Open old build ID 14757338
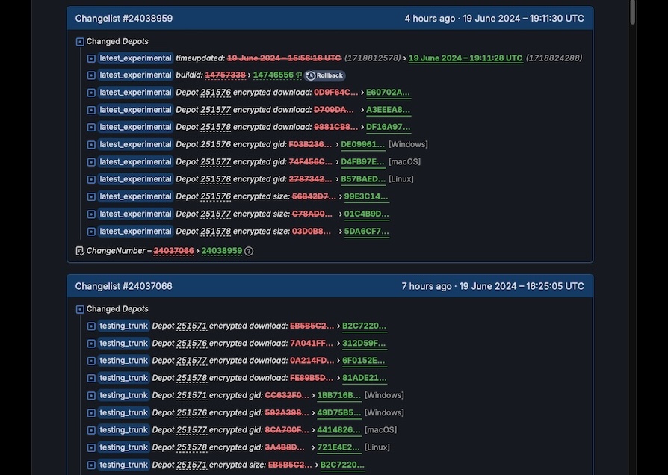Viewport: 668px width, 475px height. pyautogui.click(x=225, y=75)
